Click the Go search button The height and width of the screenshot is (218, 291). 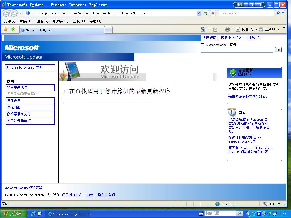click(278, 50)
